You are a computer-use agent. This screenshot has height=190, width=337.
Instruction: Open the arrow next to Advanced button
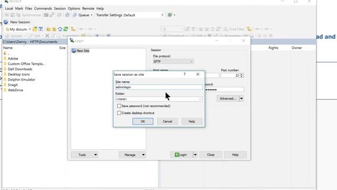pos(241,99)
